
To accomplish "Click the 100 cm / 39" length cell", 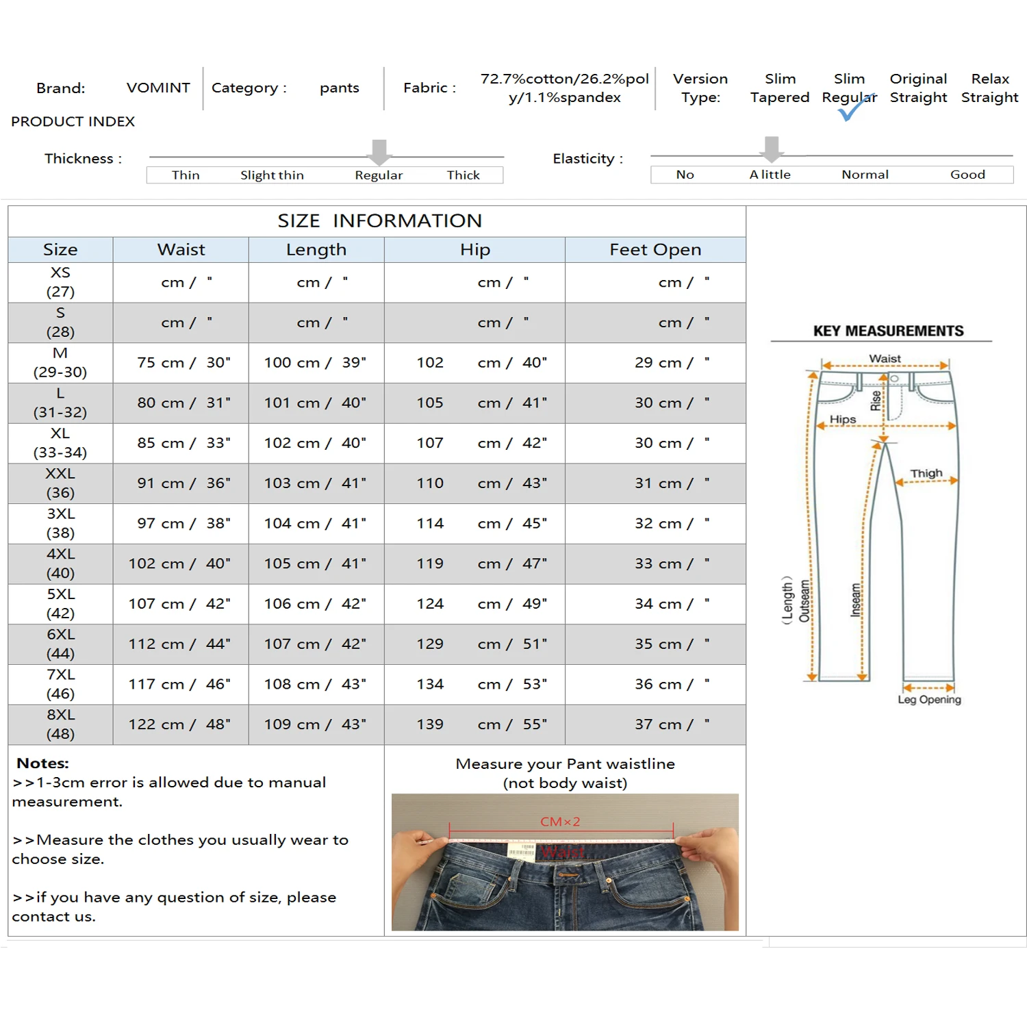I will (x=316, y=363).
